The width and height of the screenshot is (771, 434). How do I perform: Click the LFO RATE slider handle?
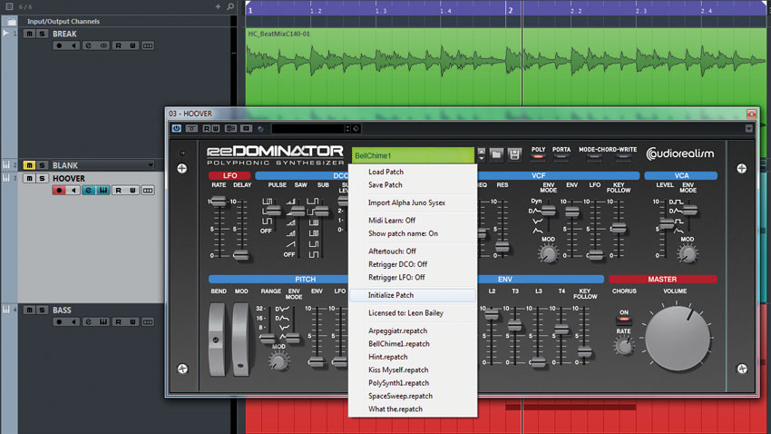218,201
